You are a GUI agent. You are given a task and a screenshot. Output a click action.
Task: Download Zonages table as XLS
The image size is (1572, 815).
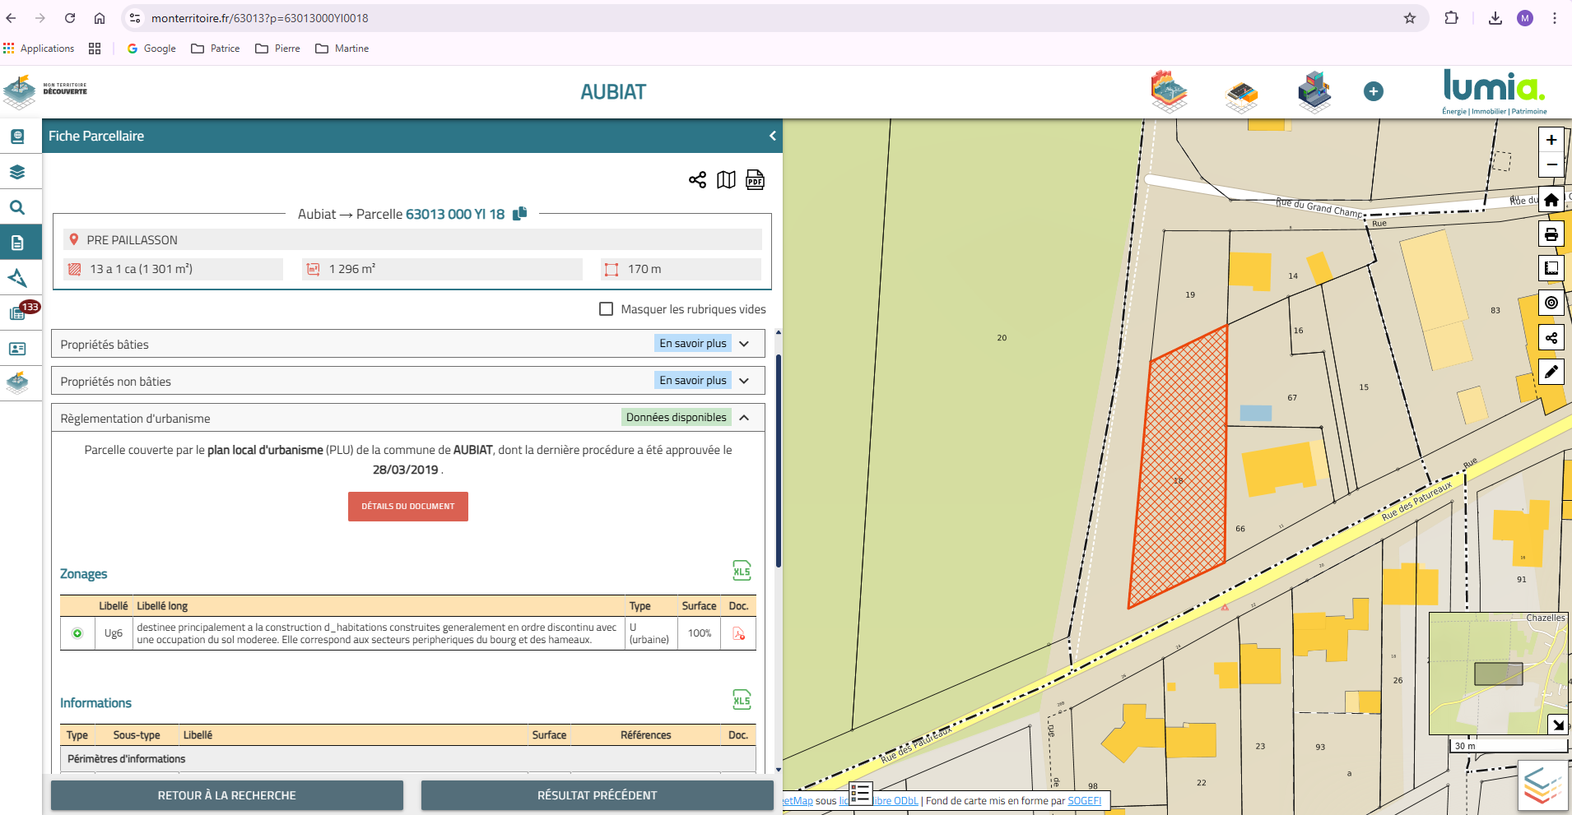point(742,571)
